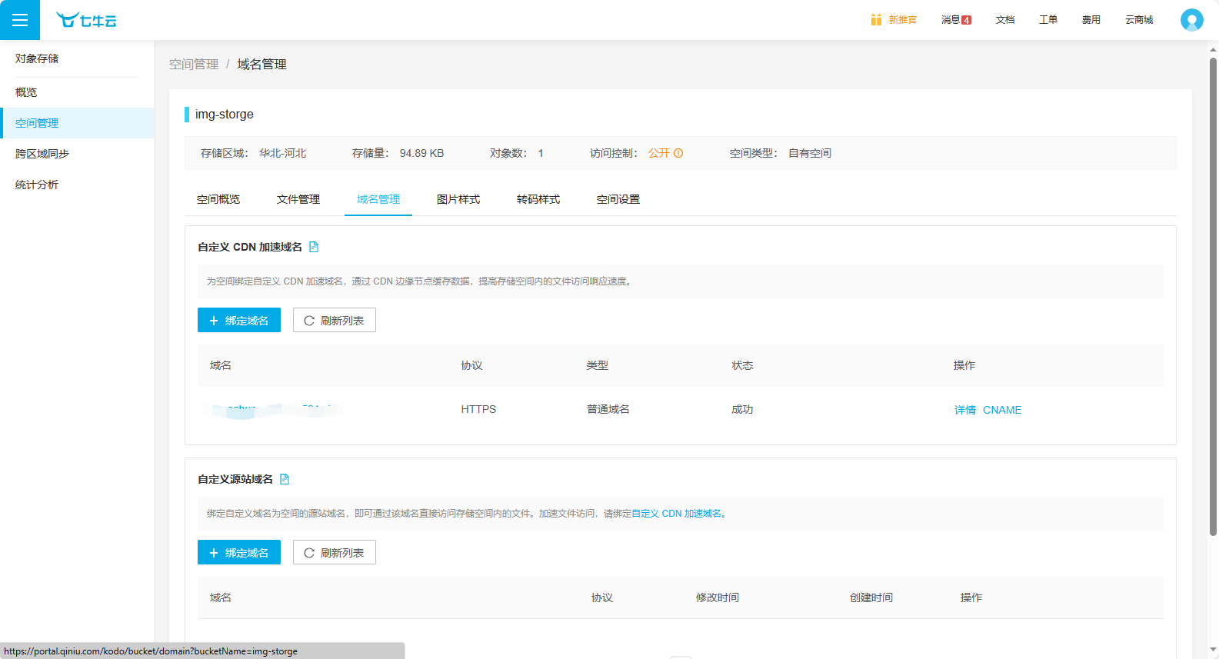Click the 新推官 label in top bar
The image size is (1219, 659).
[x=902, y=20]
